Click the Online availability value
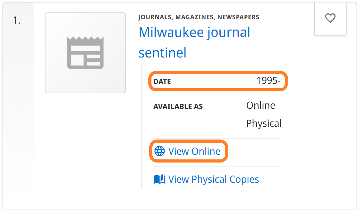The height and width of the screenshot is (211, 359). click(261, 105)
